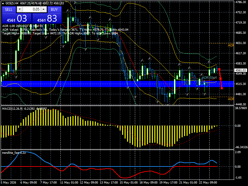Click the orange ADR label near 4481.30
Image resolution: width=248 pixels, height=186 pixels.
pos(231,99)
